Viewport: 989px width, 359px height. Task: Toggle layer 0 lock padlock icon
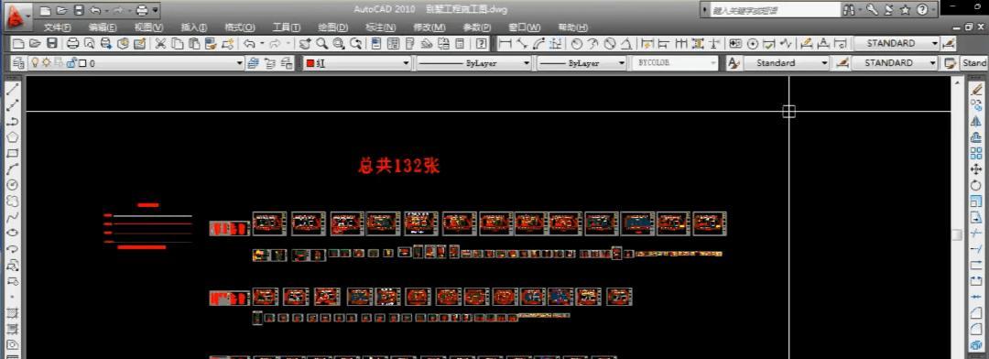[x=71, y=63]
